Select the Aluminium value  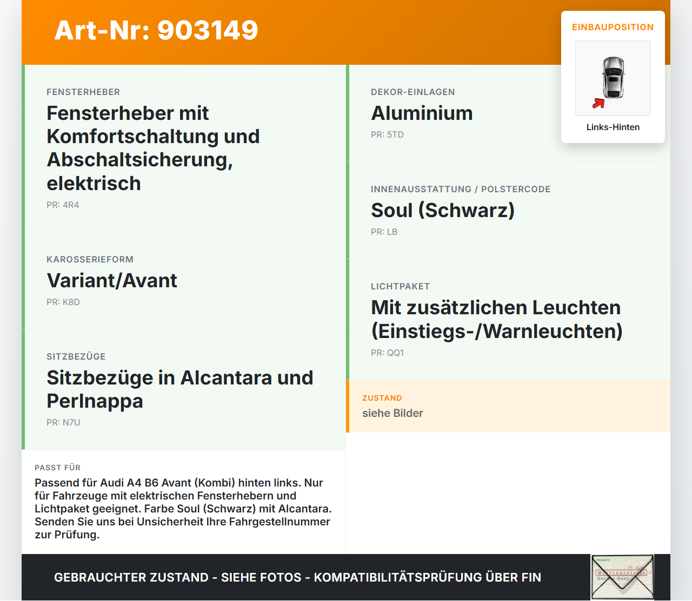[x=422, y=113]
